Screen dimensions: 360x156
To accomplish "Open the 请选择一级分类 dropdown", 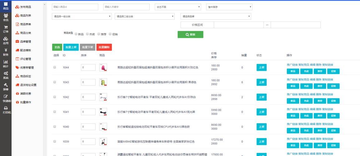I will pos(82,16).
